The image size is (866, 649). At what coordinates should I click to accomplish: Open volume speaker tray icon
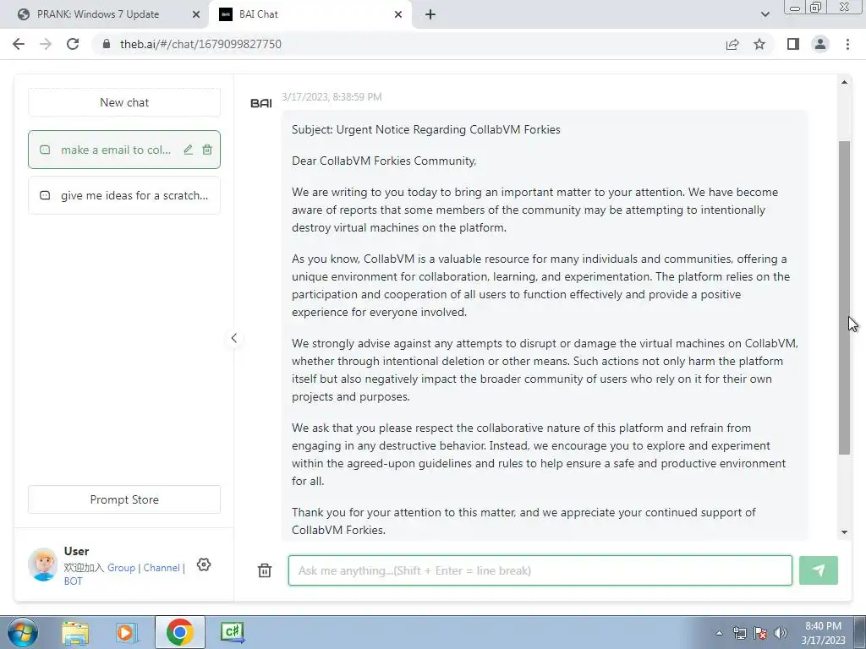pyautogui.click(x=781, y=633)
